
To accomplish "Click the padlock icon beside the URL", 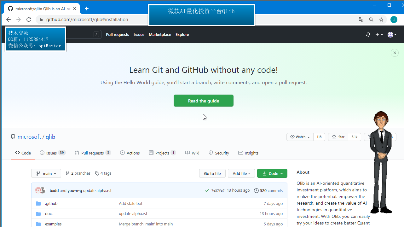I will 41,19.
